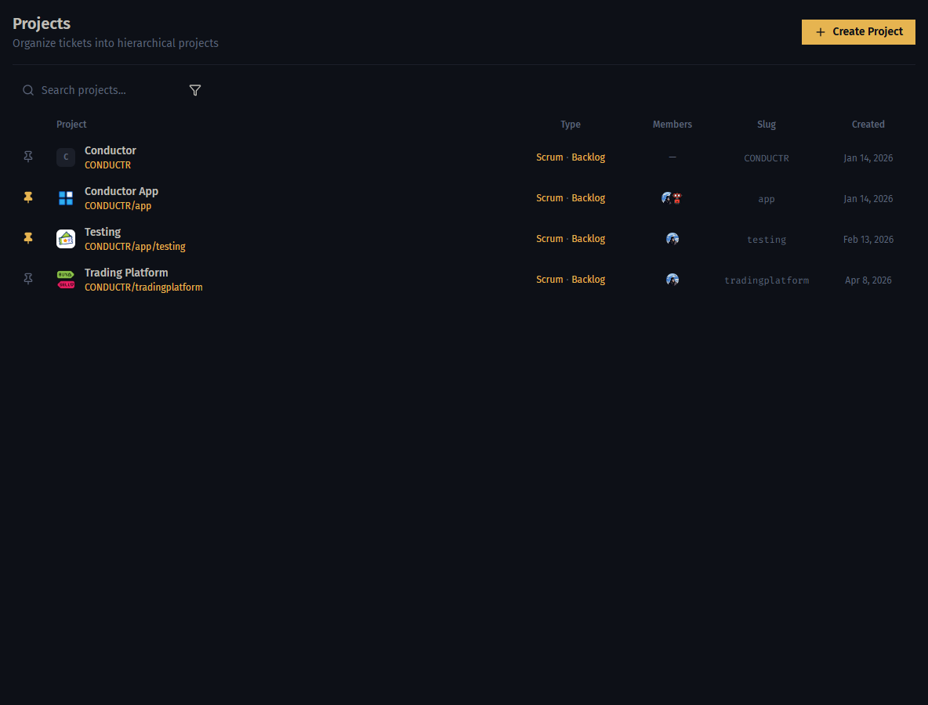Open the Trading Platform project name
Viewport: 928px width, 705px height.
coord(126,273)
